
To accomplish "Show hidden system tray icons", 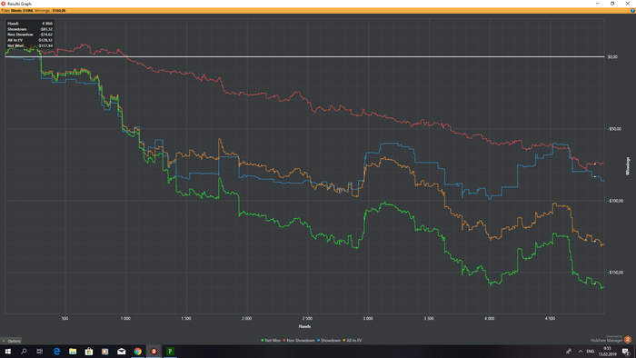I will [581, 352].
